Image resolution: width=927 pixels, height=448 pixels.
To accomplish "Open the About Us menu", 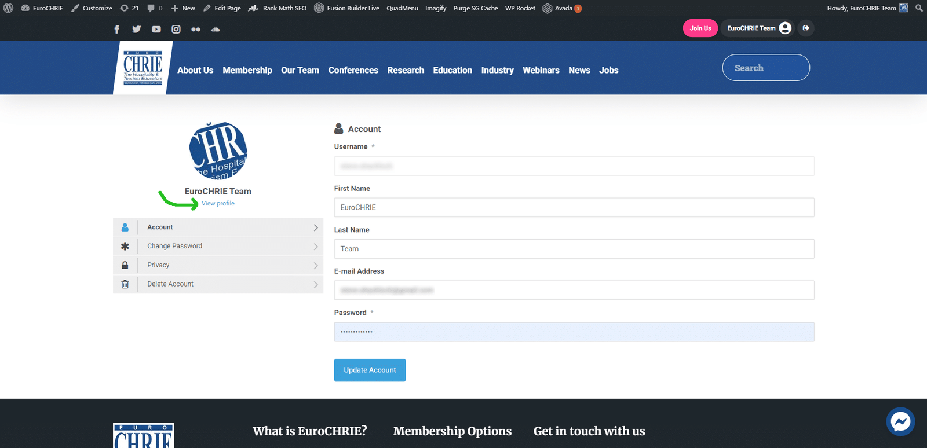I will point(195,70).
